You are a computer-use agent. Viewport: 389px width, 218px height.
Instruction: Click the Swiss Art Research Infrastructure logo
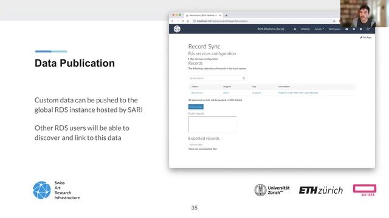[x=57, y=190]
